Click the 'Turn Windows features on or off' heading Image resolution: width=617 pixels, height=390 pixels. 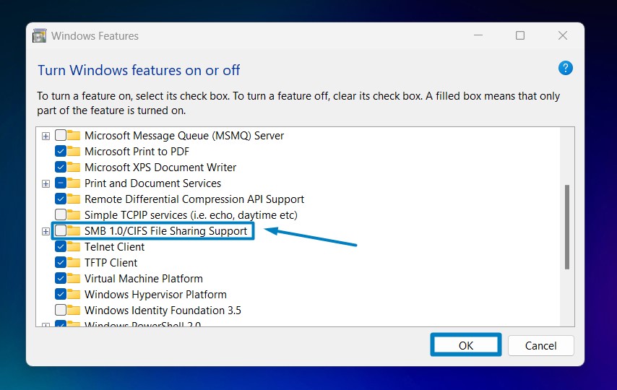(x=139, y=70)
